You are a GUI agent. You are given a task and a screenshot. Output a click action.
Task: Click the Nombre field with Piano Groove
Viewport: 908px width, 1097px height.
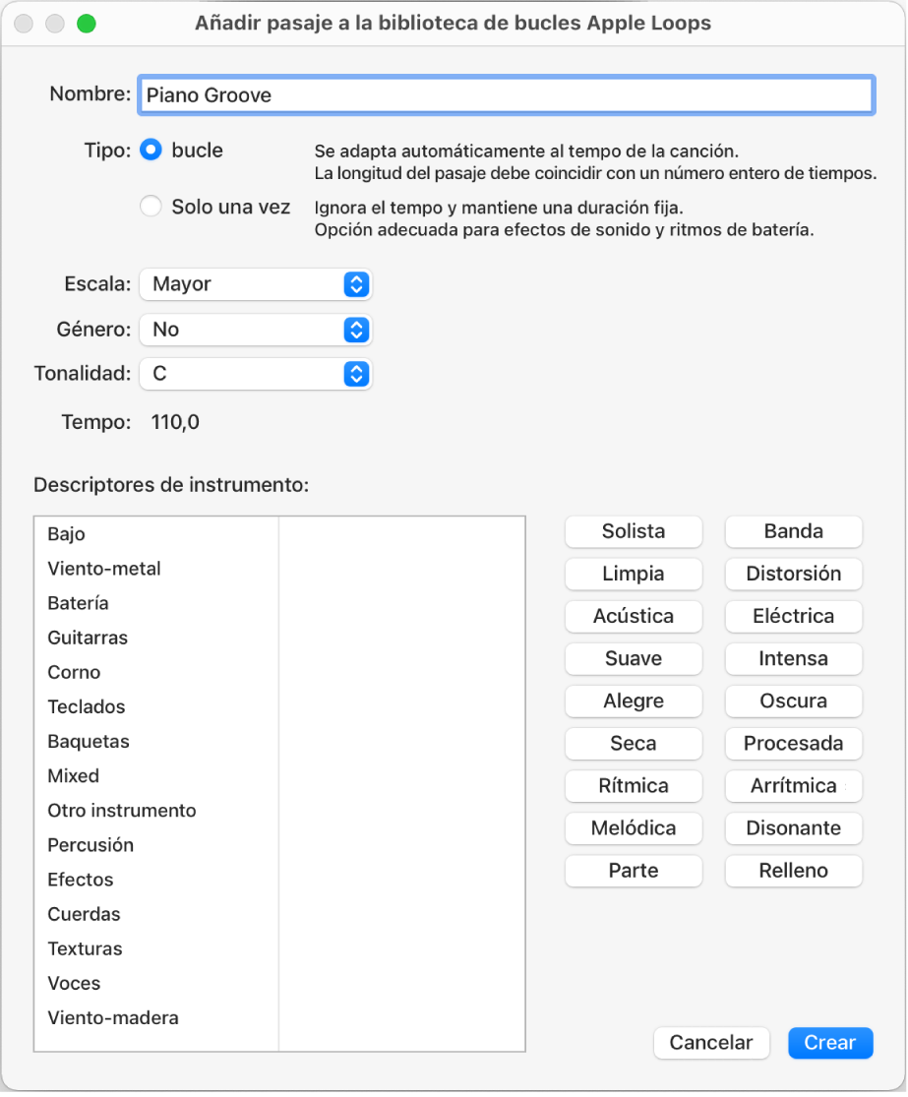506,95
